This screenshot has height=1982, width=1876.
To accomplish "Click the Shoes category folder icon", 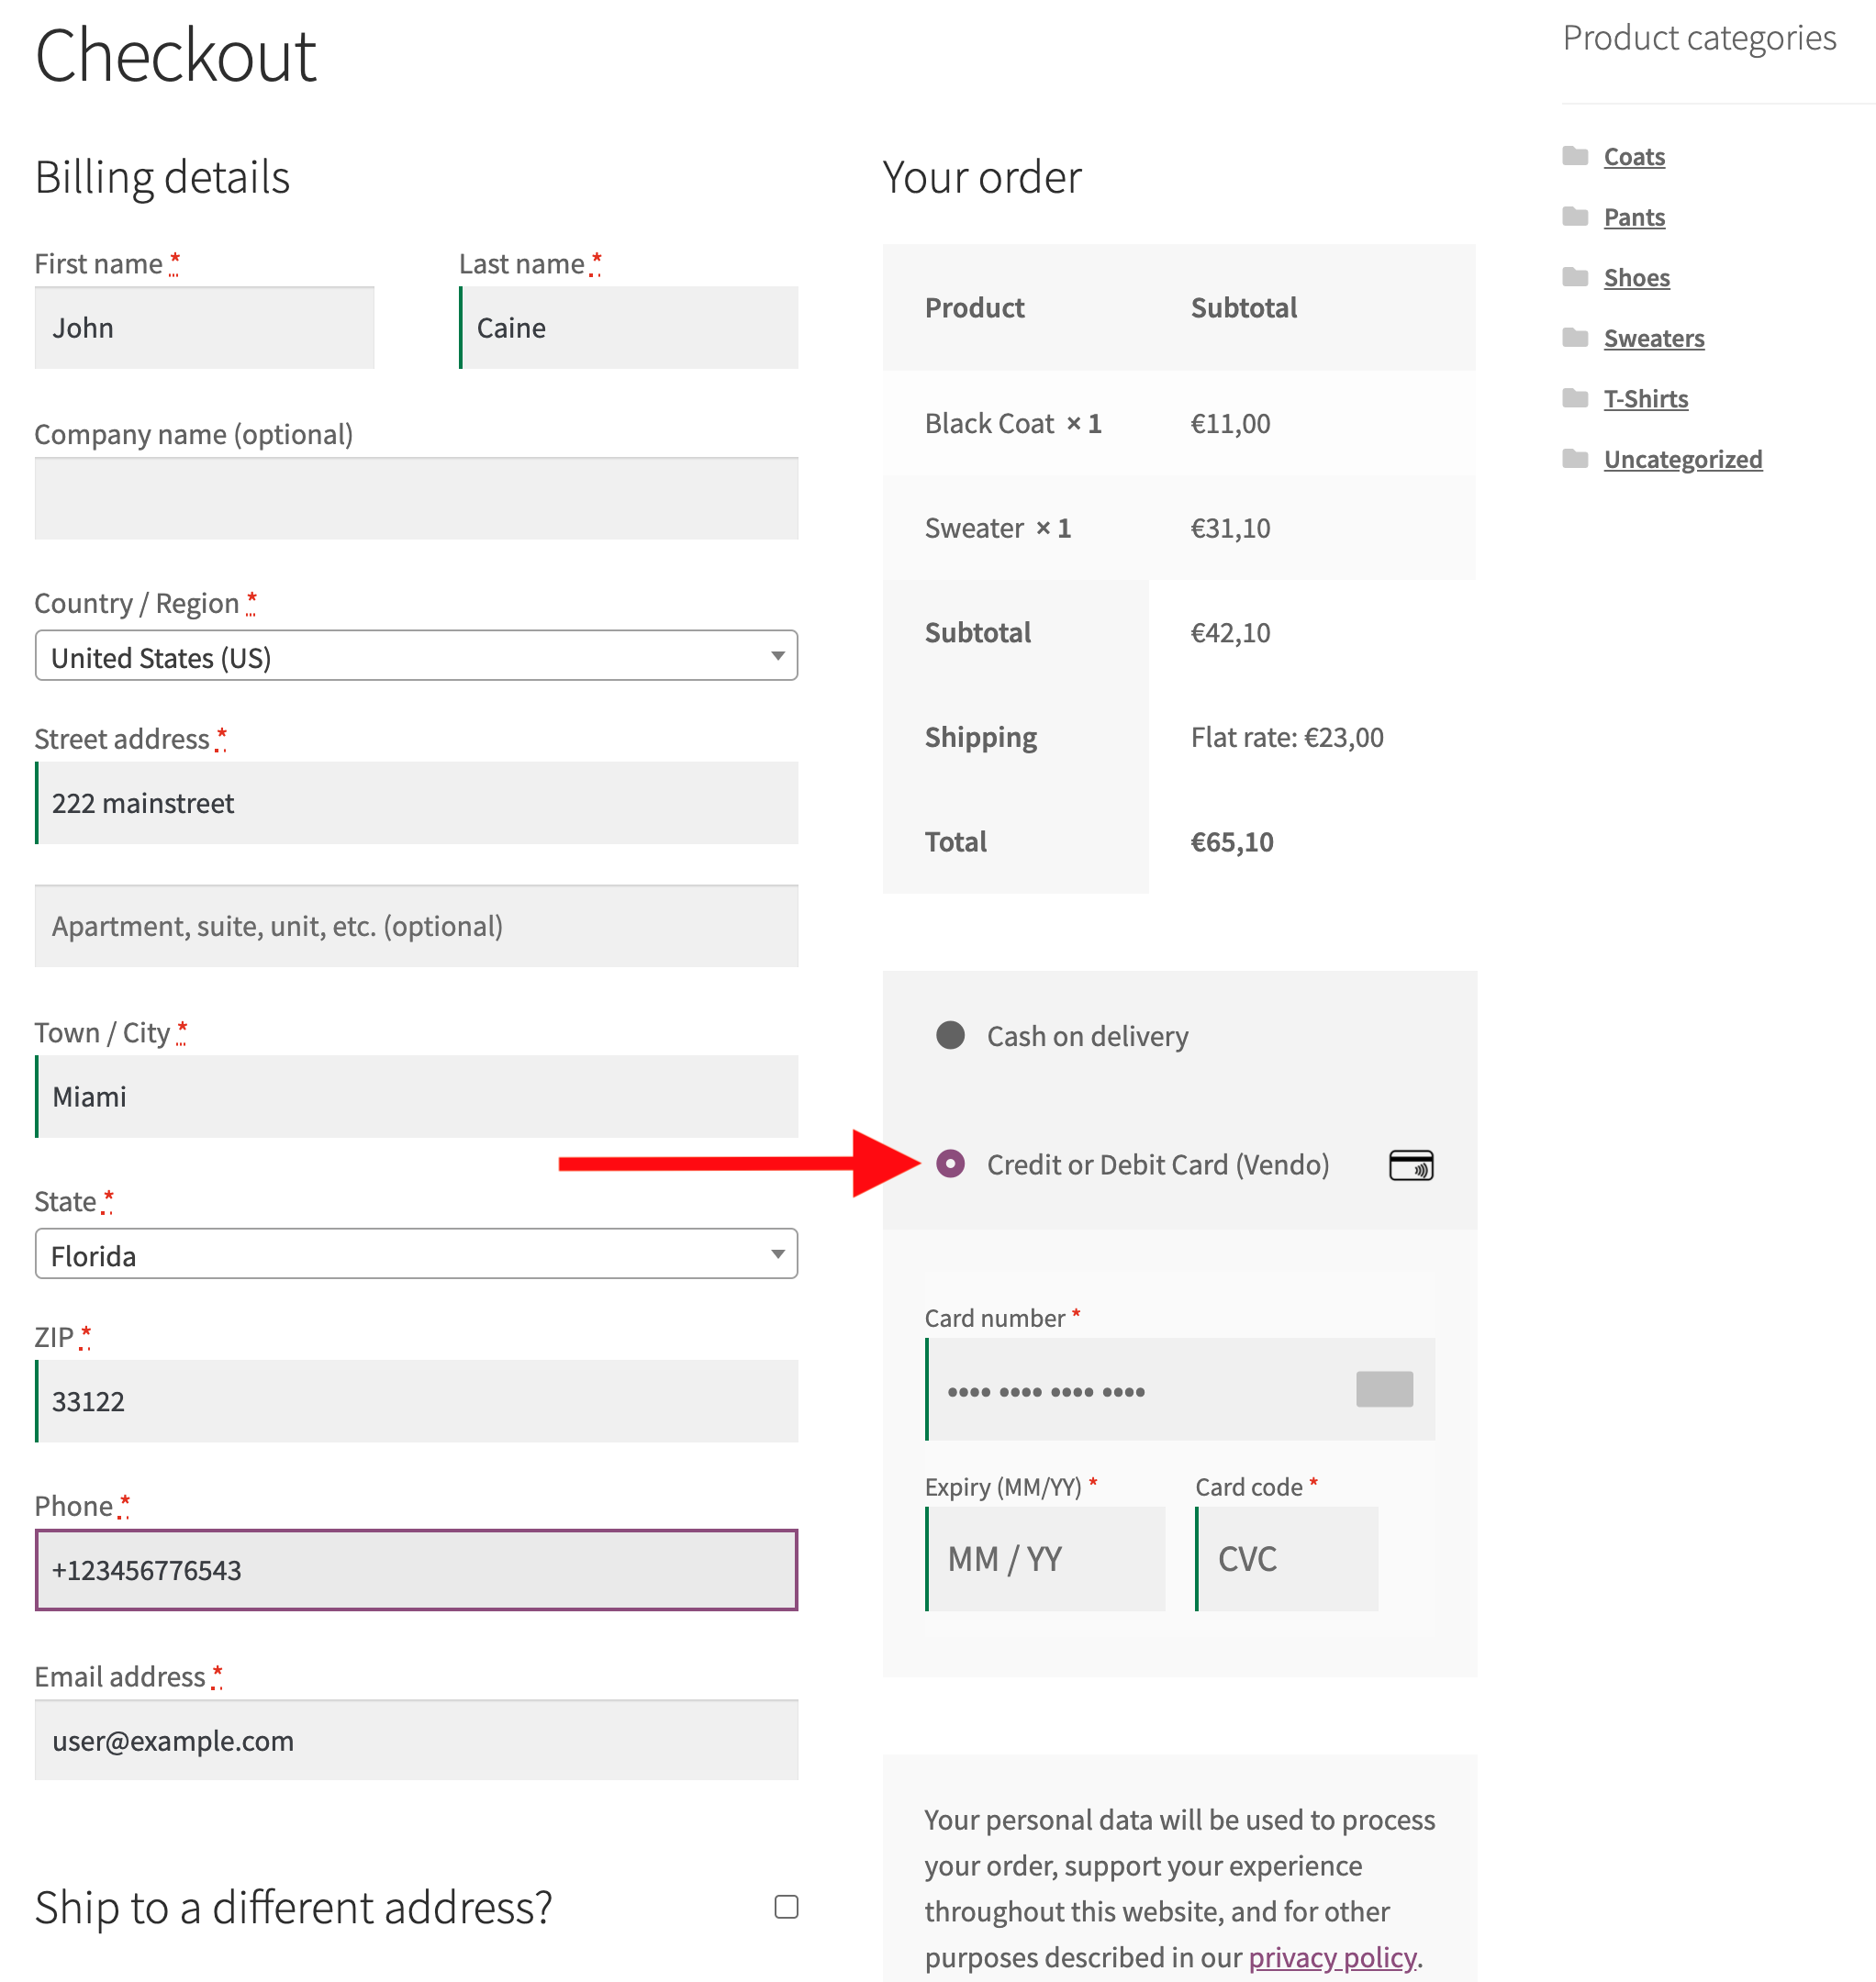I will (1575, 277).
